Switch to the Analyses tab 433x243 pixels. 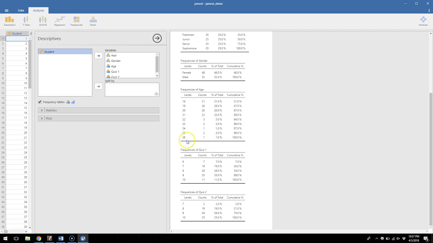(39, 10)
